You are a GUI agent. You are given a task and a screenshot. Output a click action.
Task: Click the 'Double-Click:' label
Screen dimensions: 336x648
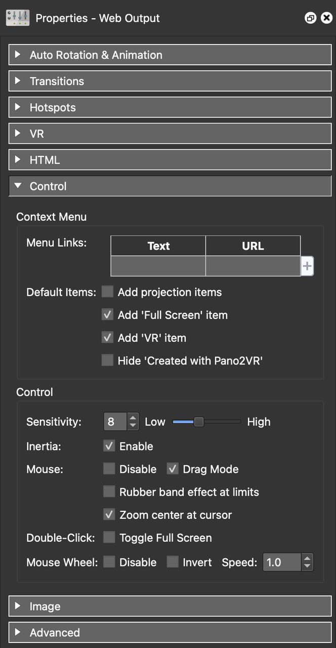click(x=61, y=538)
